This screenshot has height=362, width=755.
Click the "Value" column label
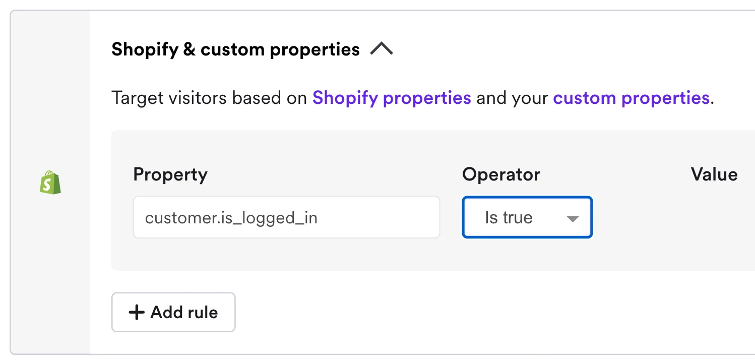(x=714, y=174)
